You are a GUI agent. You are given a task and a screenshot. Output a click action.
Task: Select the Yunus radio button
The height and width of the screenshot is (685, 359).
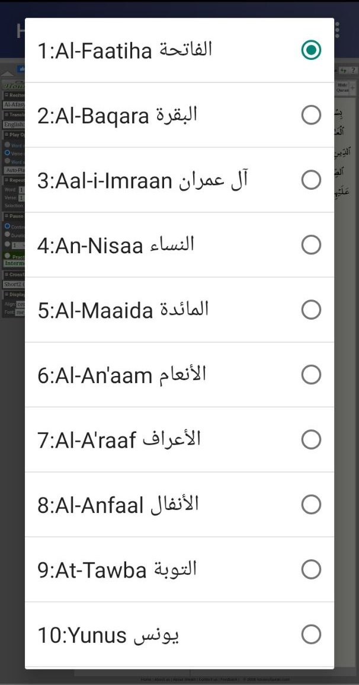pos(311,635)
